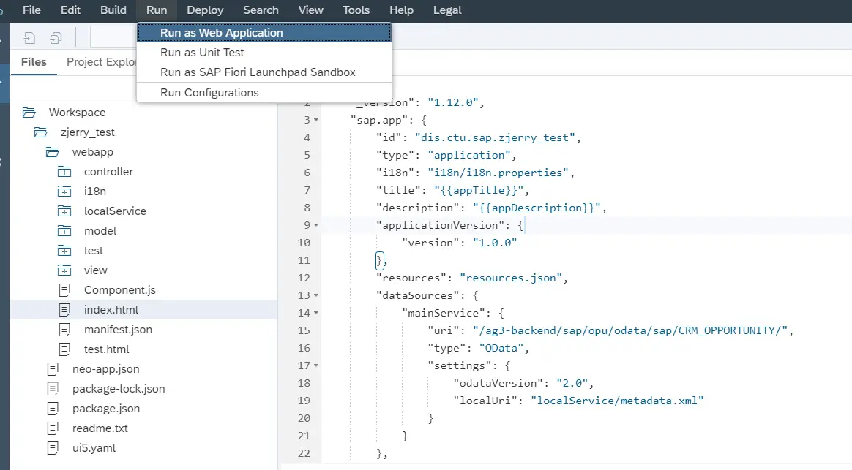Fold dataSources block at line 13

pos(316,295)
